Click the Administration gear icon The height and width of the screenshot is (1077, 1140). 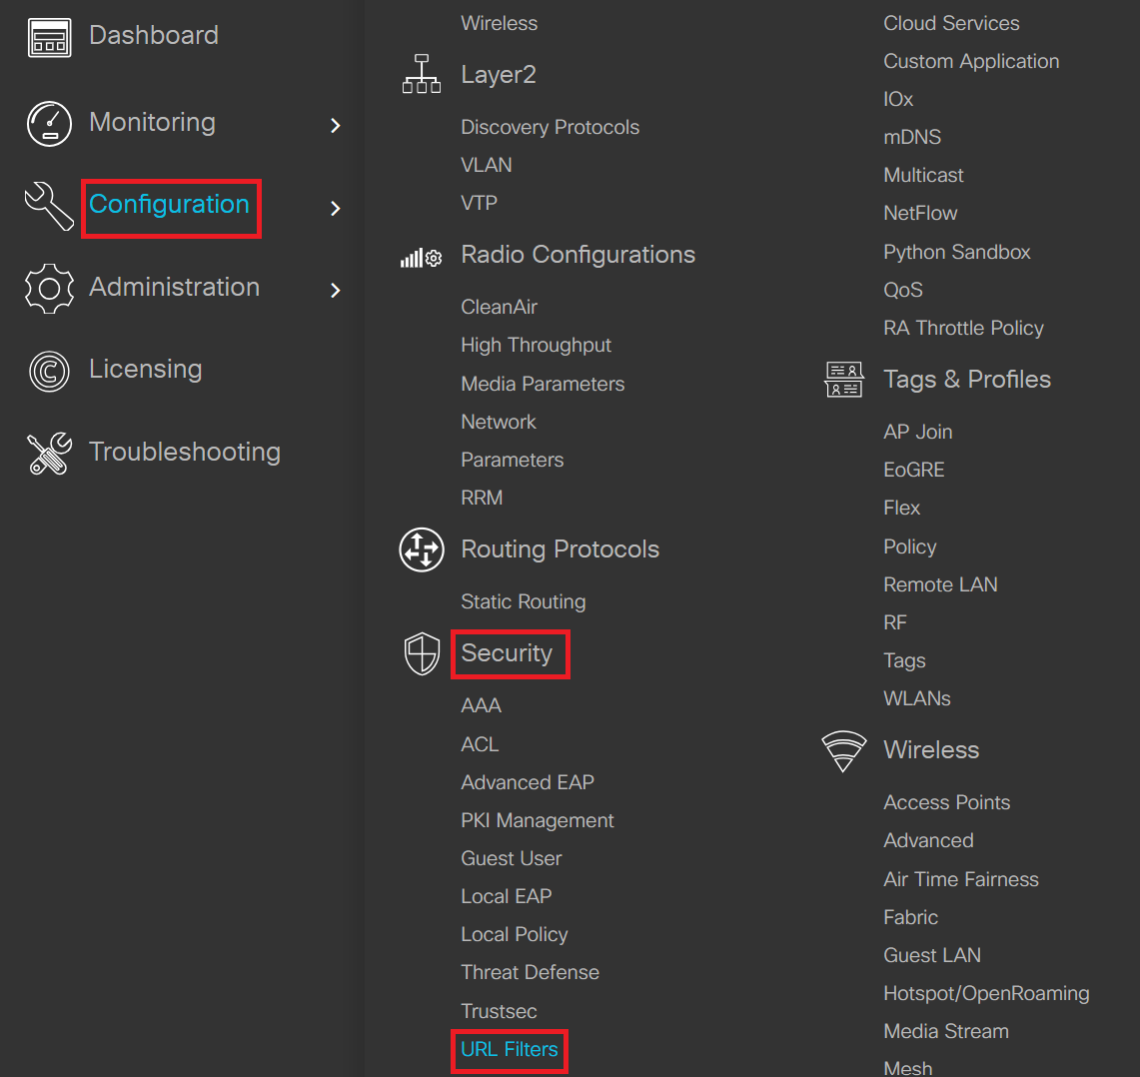(49, 289)
